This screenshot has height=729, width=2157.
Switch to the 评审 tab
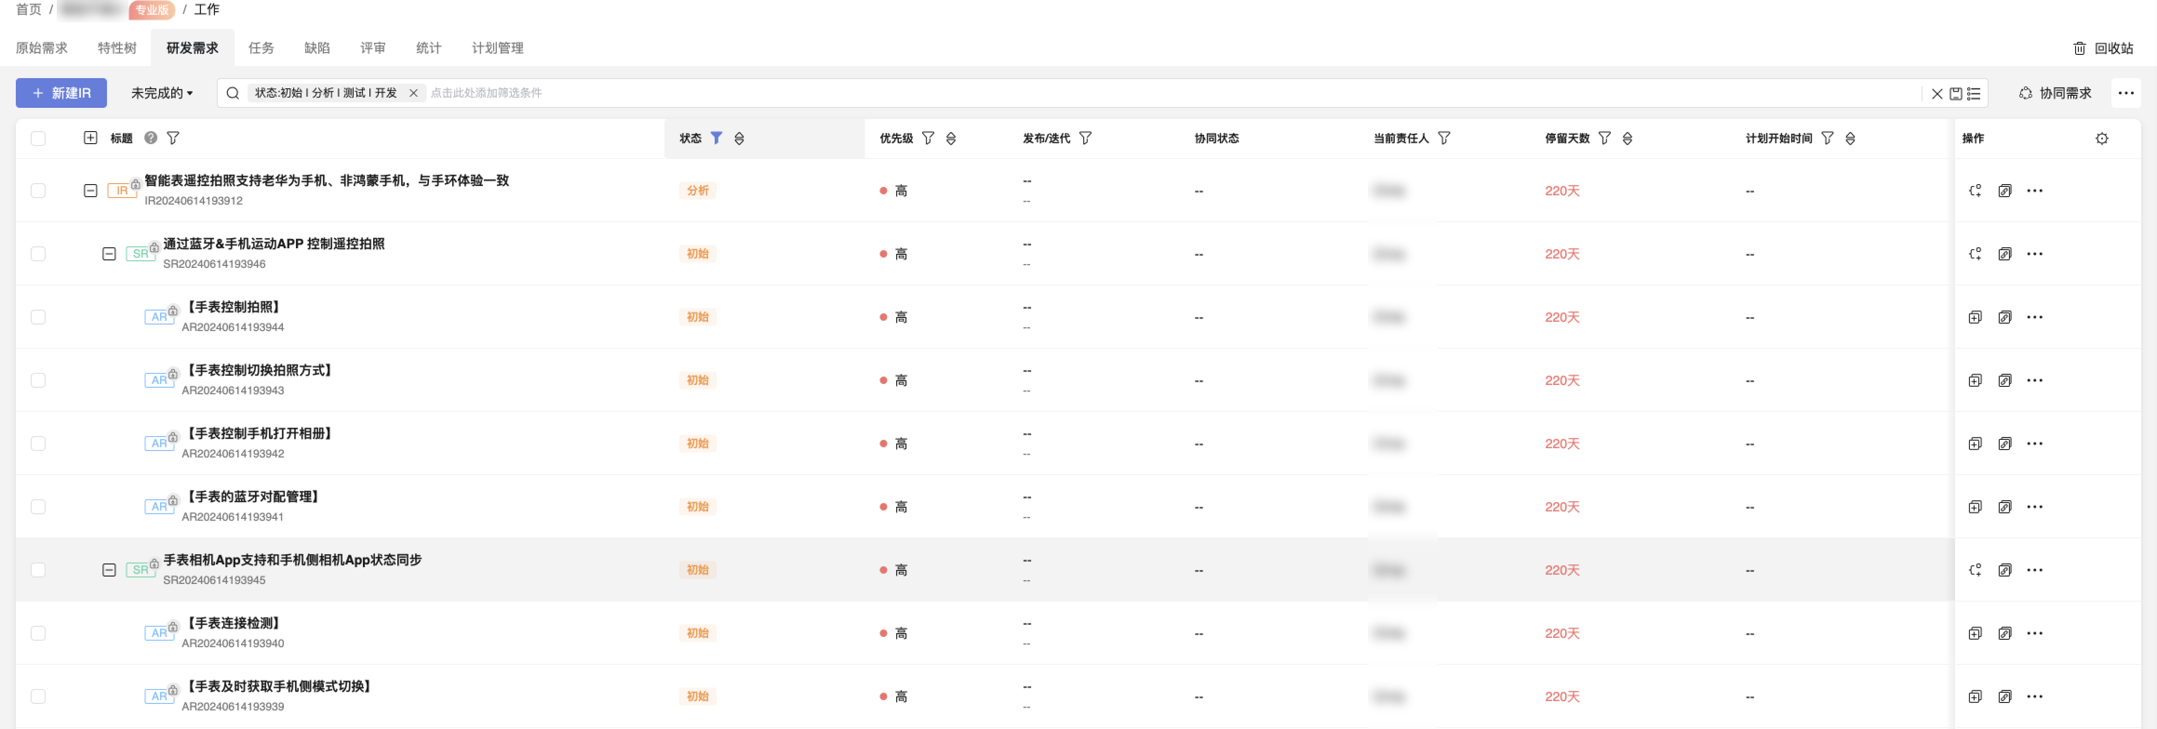(374, 48)
